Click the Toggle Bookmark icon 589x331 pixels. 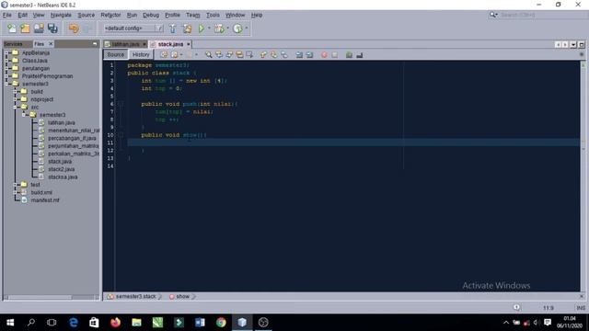pyautogui.click(x=284, y=55)
